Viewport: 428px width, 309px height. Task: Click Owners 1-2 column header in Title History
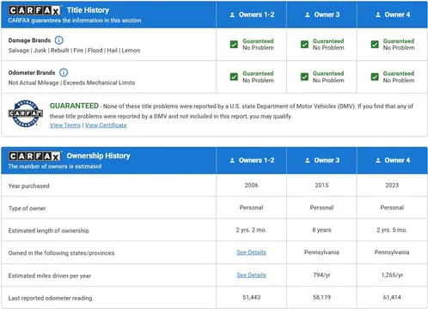click(x=251, y=15)
